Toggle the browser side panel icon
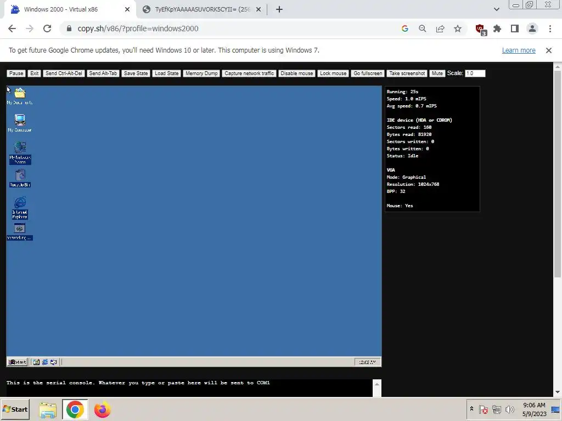Image resolution: width=562 pixels, height=421 pixels. click(515, 29)
